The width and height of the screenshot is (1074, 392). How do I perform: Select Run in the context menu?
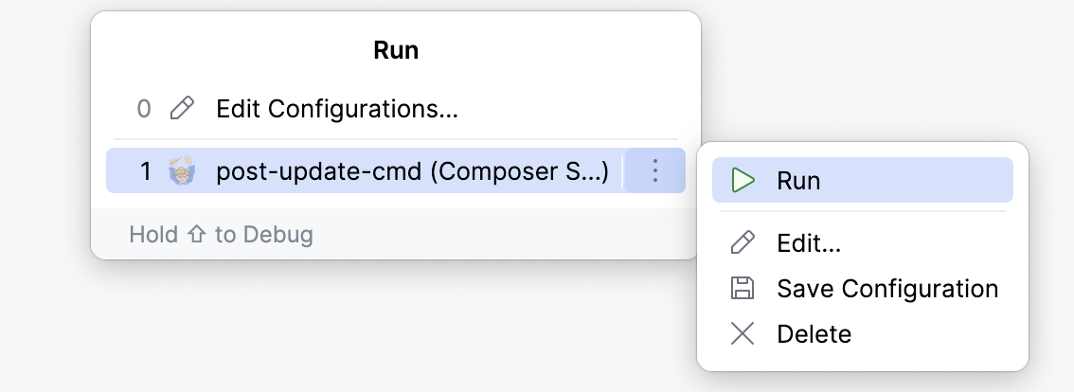(x=798, y=180)
